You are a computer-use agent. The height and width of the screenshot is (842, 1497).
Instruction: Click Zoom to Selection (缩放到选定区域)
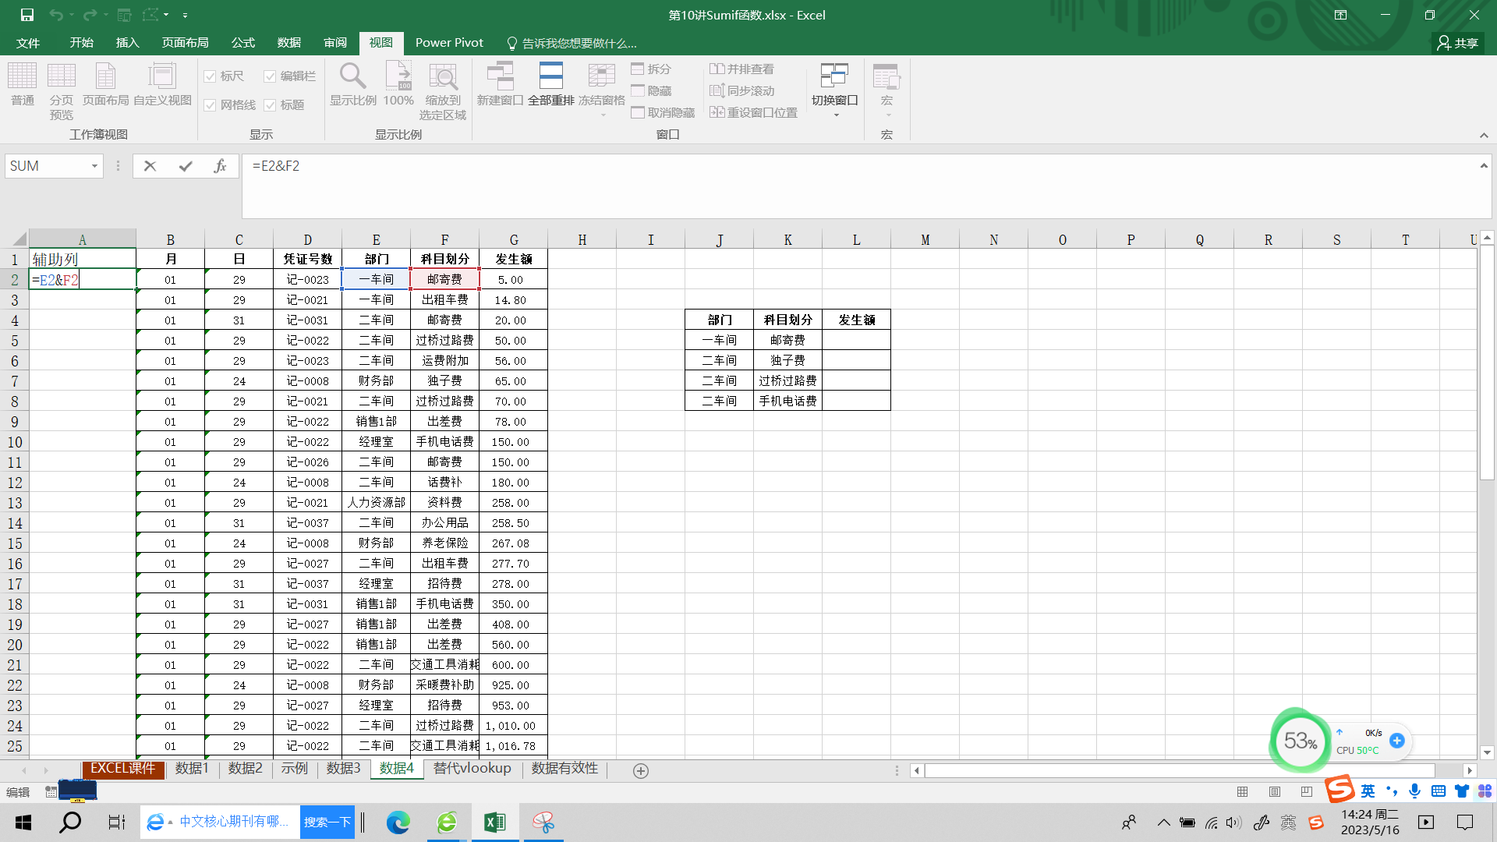click(x=443, y=91)
